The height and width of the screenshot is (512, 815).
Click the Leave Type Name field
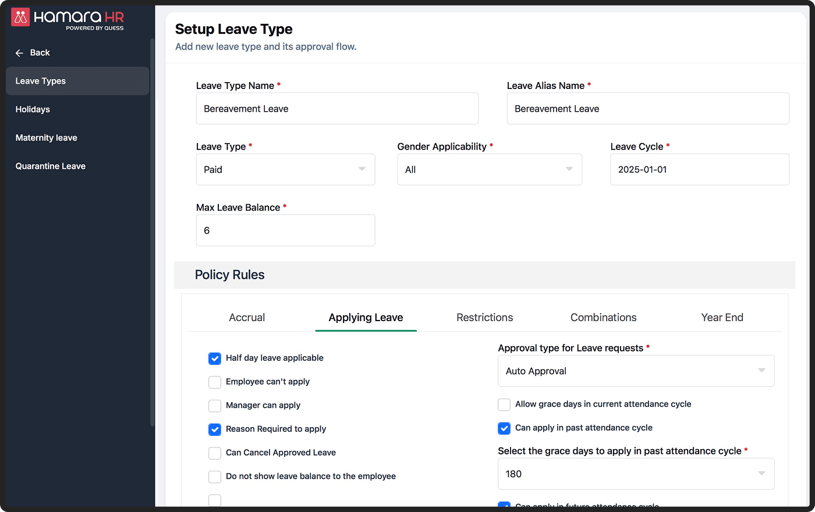click(337, 109)
